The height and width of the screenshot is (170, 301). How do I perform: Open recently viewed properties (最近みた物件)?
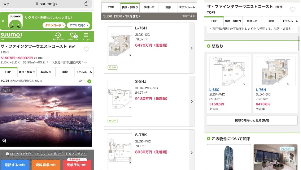click(58, 36)
